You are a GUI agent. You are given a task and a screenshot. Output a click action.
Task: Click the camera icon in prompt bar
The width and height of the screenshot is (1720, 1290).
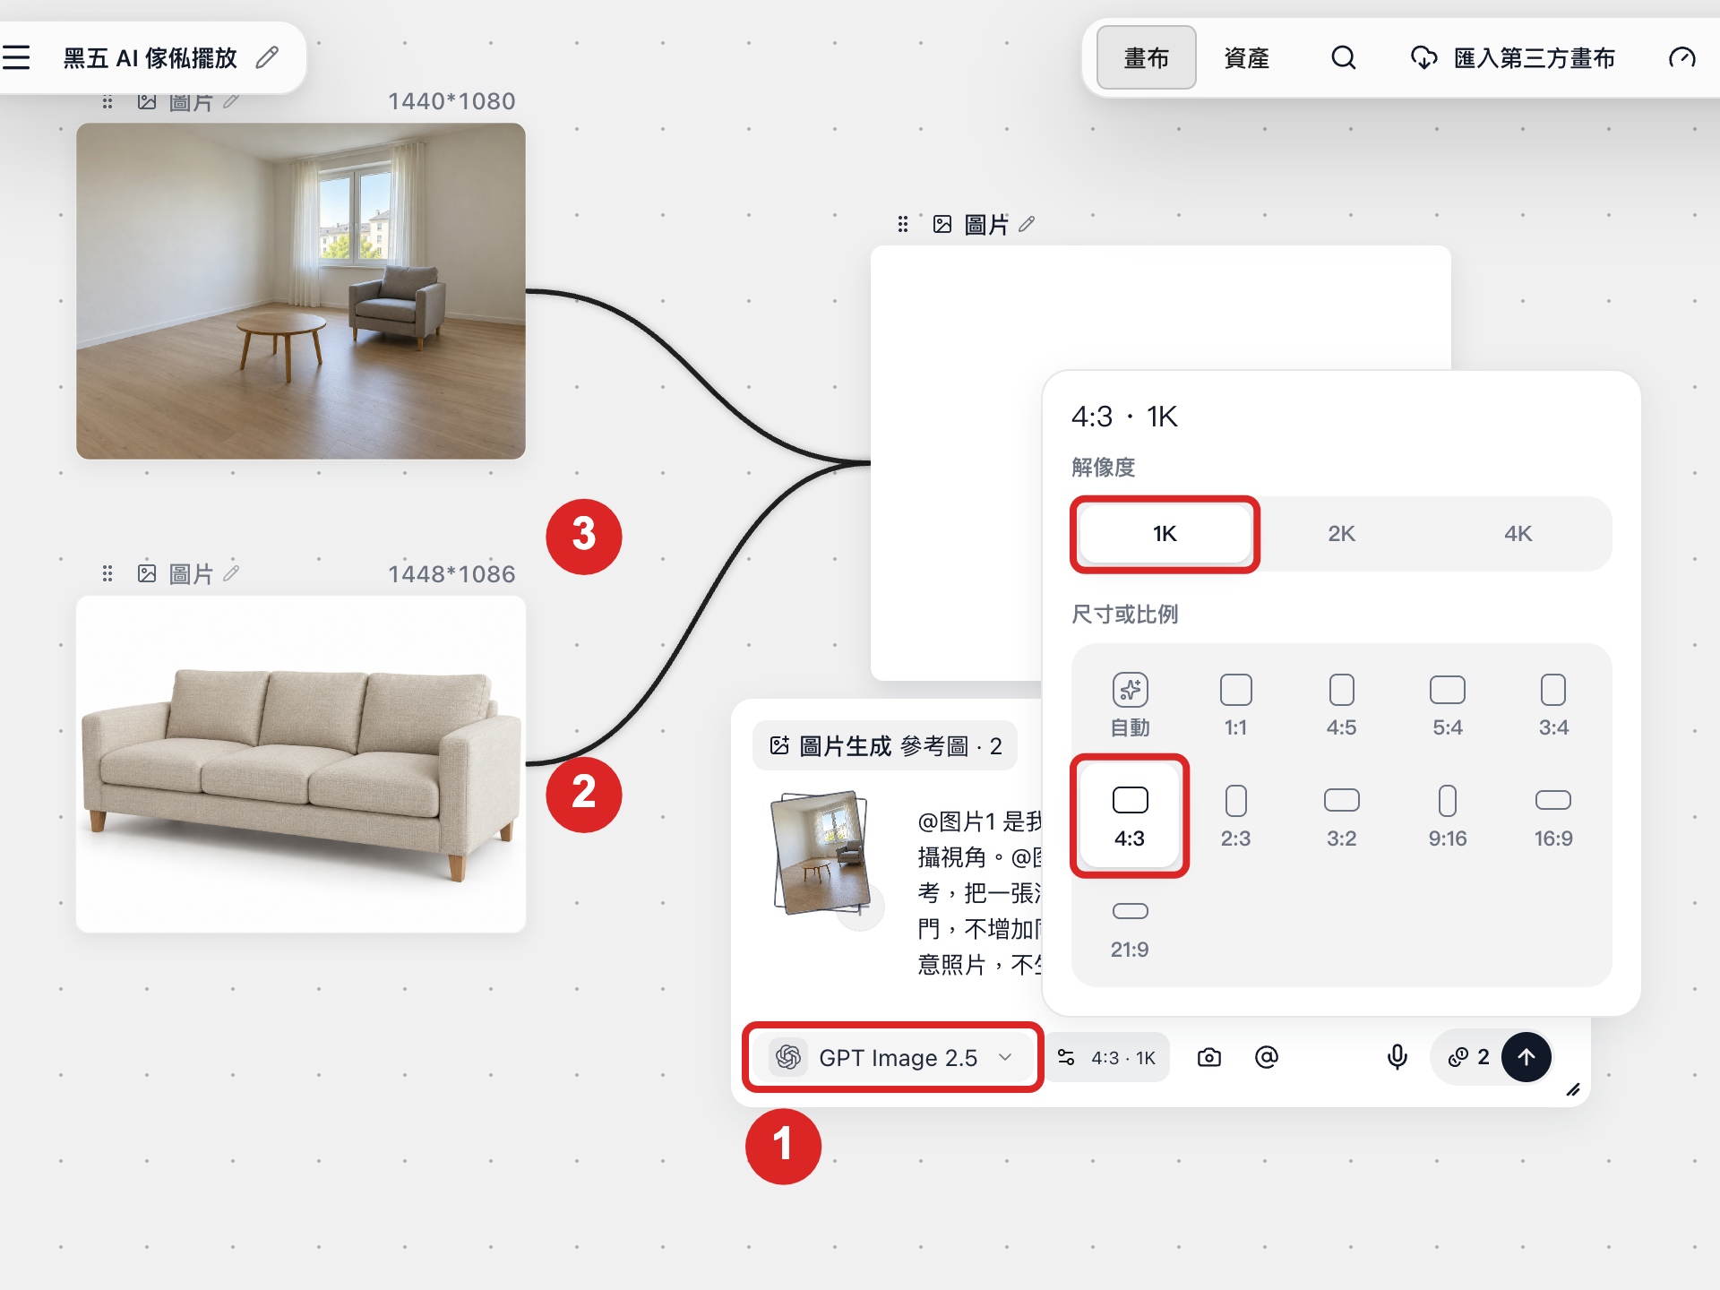1208,1057
